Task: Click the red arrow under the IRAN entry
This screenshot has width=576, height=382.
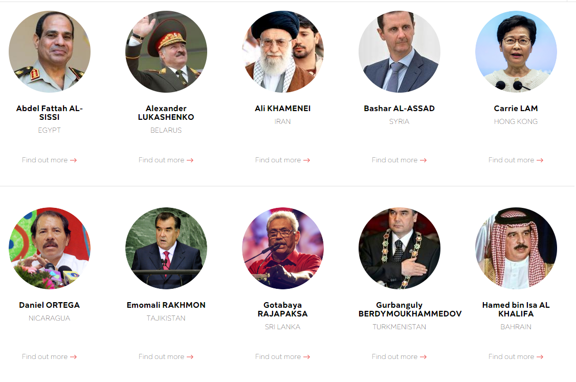Action: 307,160
